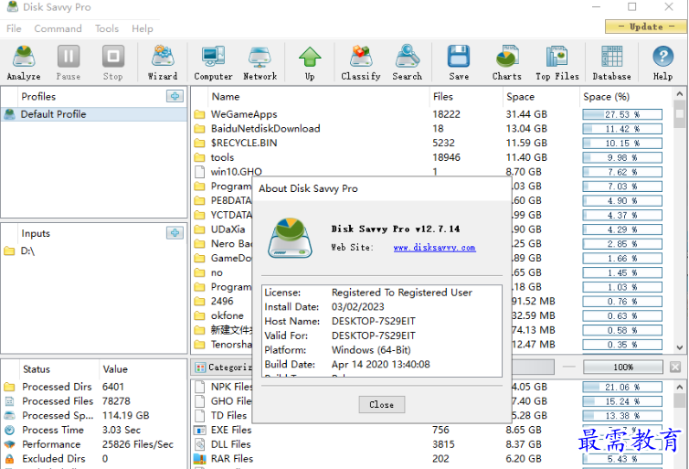Viewport: 689px width, 469px height.
Task: Select the DLL Files category row
Action: pyautogui.click(x=430, y=444)
